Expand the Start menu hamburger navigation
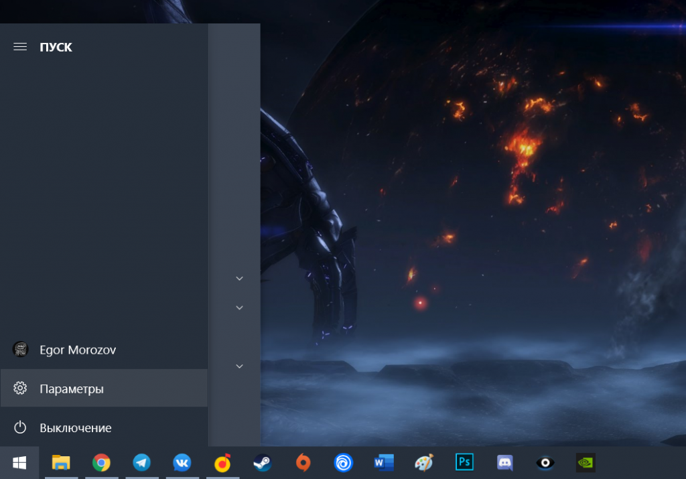 tap(20, 47)
